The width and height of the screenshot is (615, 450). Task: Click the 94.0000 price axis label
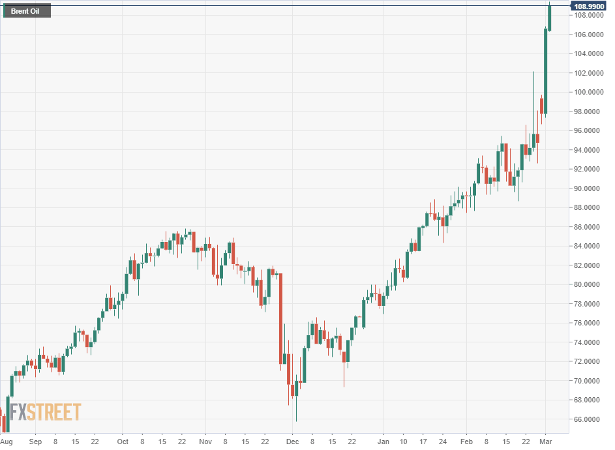tap(588, 150)
